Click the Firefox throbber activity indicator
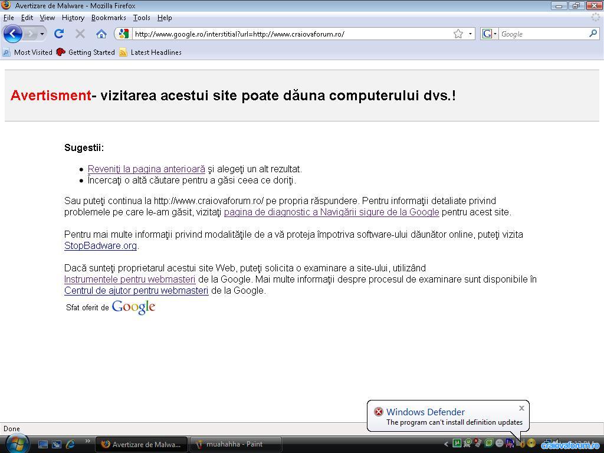Screen dimensions: 604x453 (x=596, y=17)
